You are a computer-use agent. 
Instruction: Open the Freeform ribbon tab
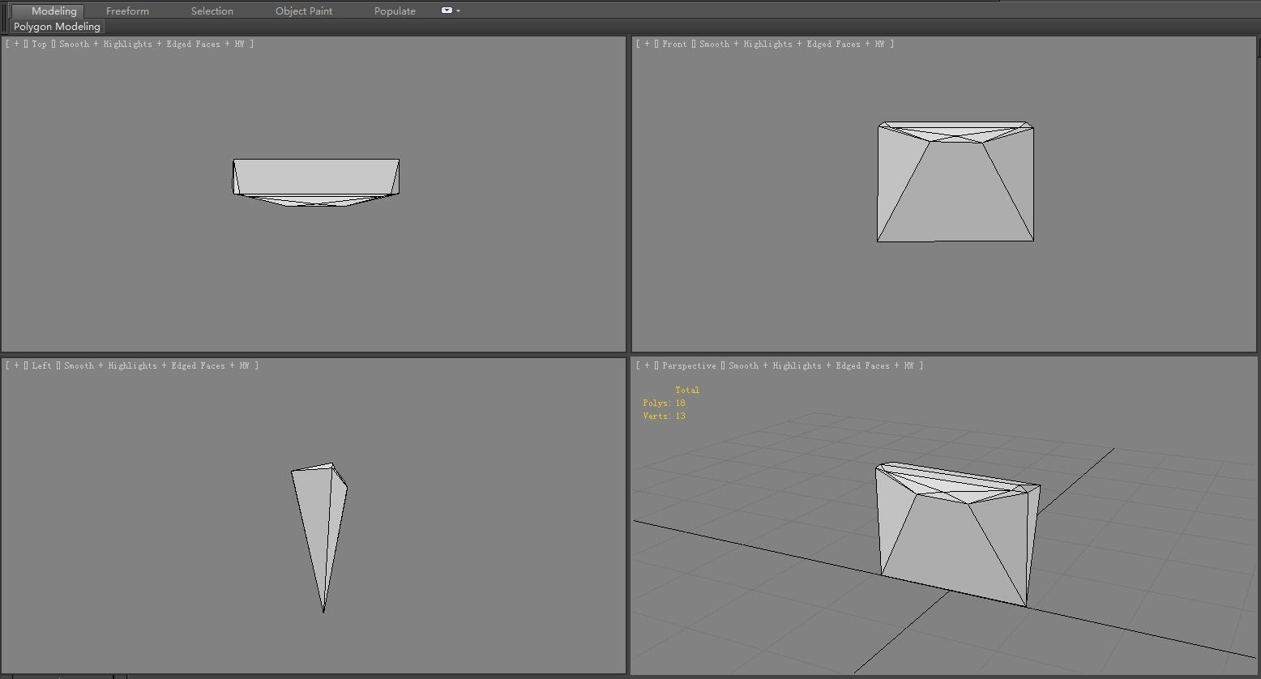point(127,11)
